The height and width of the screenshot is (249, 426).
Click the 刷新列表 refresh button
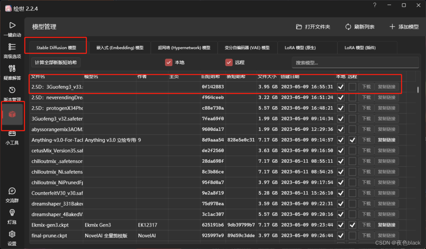pyautogui.click(x=359, y=27)
